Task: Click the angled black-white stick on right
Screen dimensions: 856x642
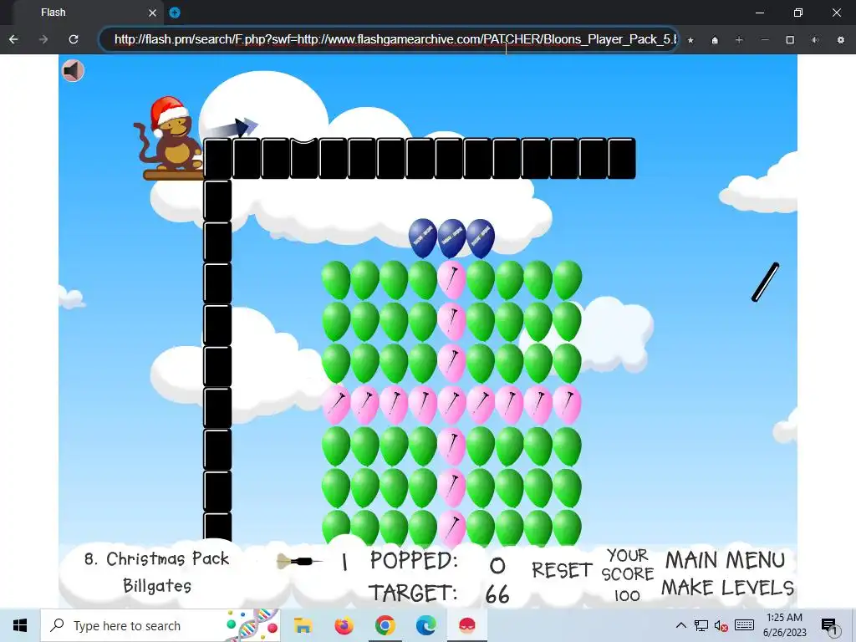Action: (766, 283)
